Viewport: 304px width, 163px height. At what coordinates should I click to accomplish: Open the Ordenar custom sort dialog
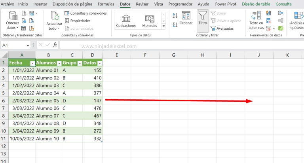[x=186, y=18]
